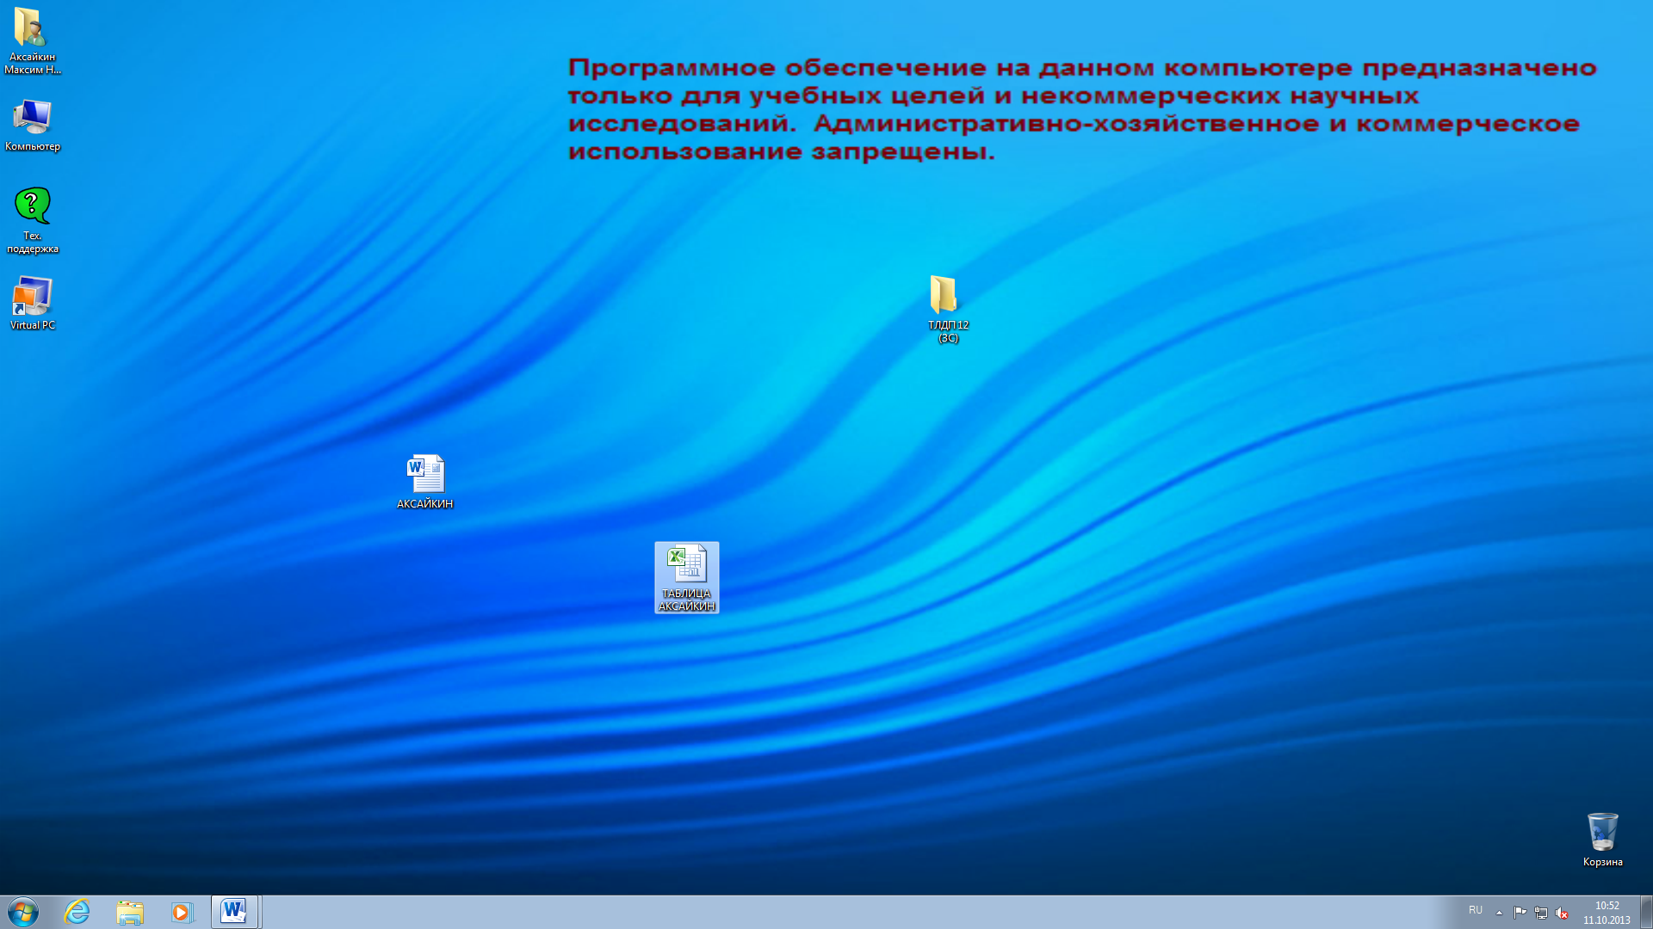
Task: Click the Show desktop button
Action: click(1646, 912)
